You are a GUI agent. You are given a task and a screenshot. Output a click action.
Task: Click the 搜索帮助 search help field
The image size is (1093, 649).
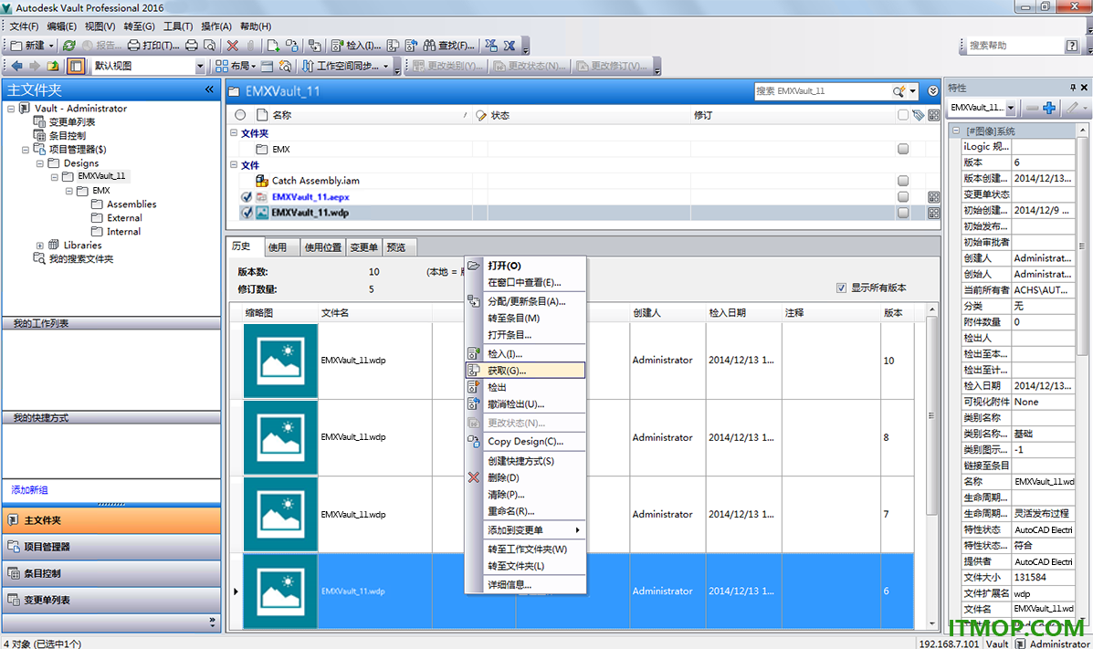tap(1014, 46)
